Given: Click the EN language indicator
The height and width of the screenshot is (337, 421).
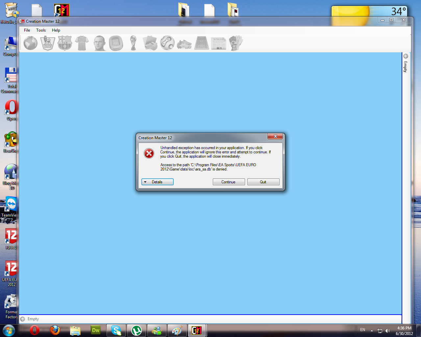Looking at the screenshot, I should click(362, 330).
